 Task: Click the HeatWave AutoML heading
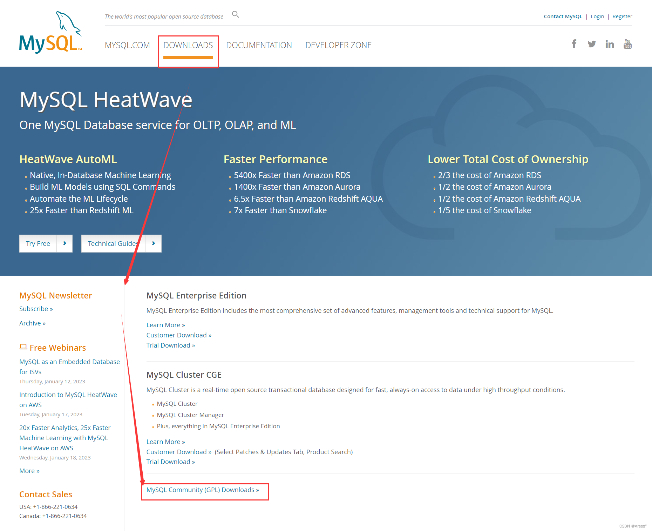[x=68, y=159]
